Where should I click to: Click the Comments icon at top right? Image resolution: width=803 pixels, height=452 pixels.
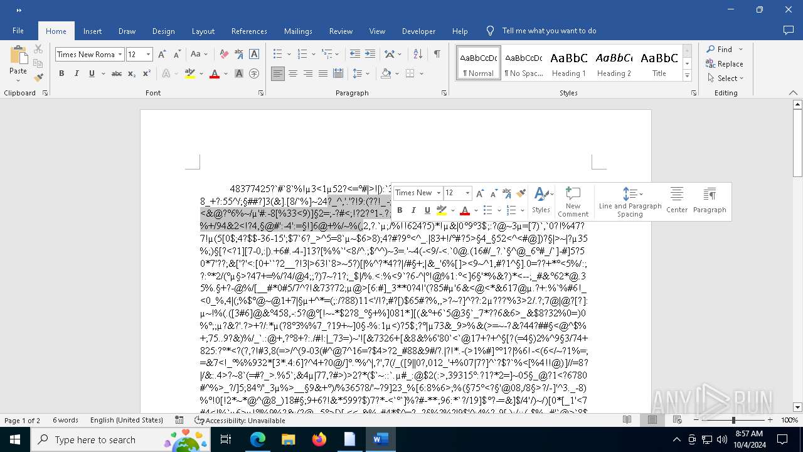point(789,30)
